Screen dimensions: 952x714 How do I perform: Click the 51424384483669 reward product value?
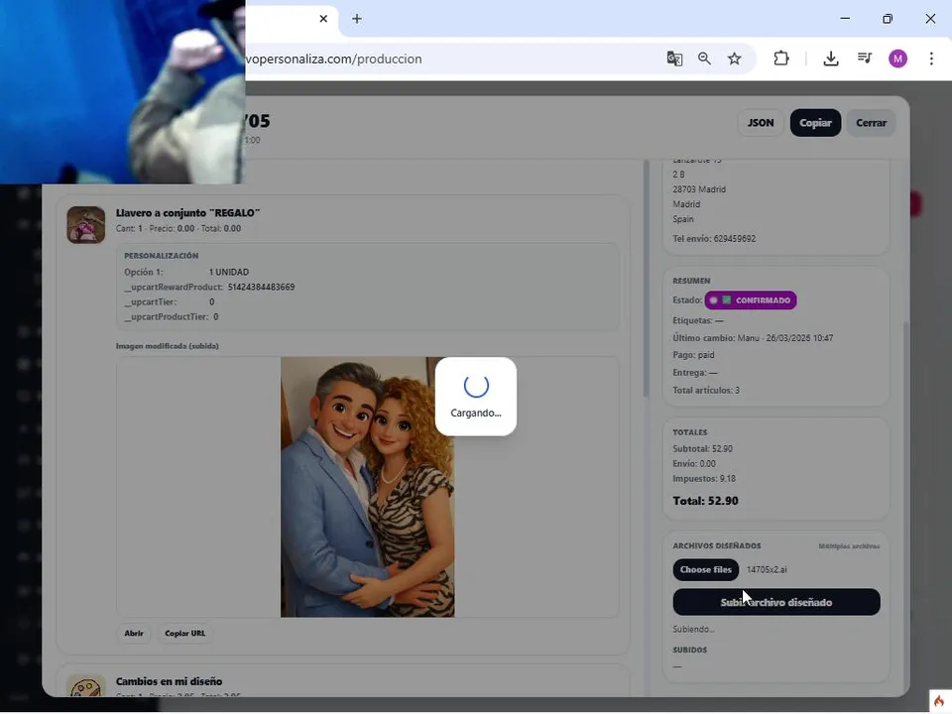point(261,288)
